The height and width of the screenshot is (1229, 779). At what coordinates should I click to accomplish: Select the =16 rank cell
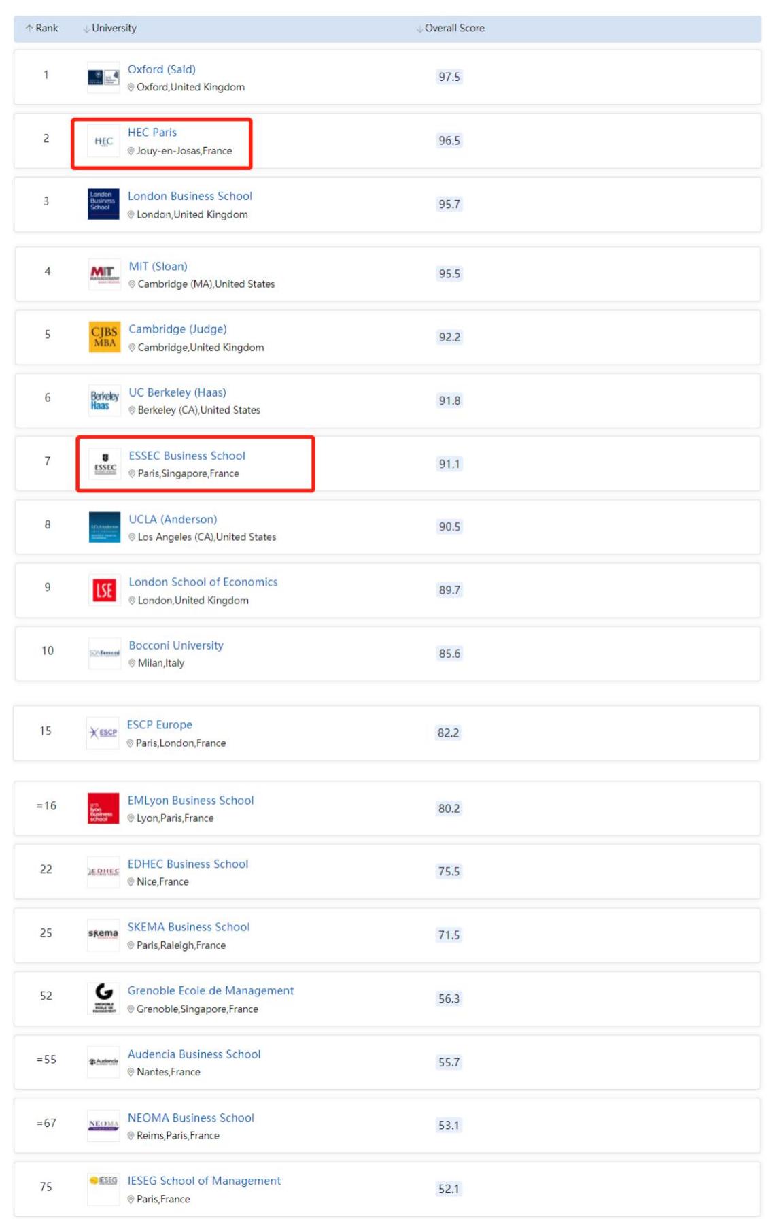[x=46, y=806]
